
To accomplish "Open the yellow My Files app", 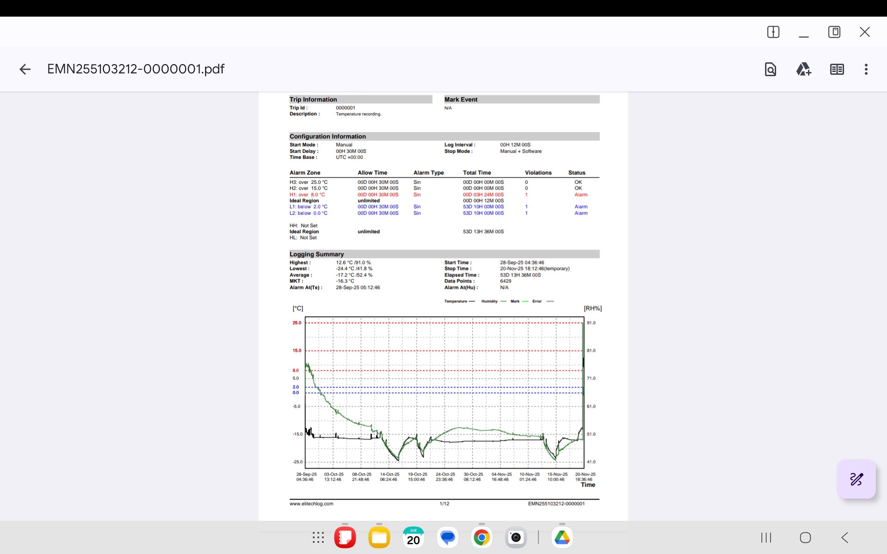I will pos(379,537).
